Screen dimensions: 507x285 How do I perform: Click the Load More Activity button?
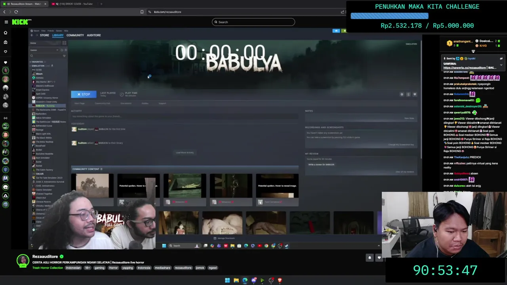coord(185,152)
